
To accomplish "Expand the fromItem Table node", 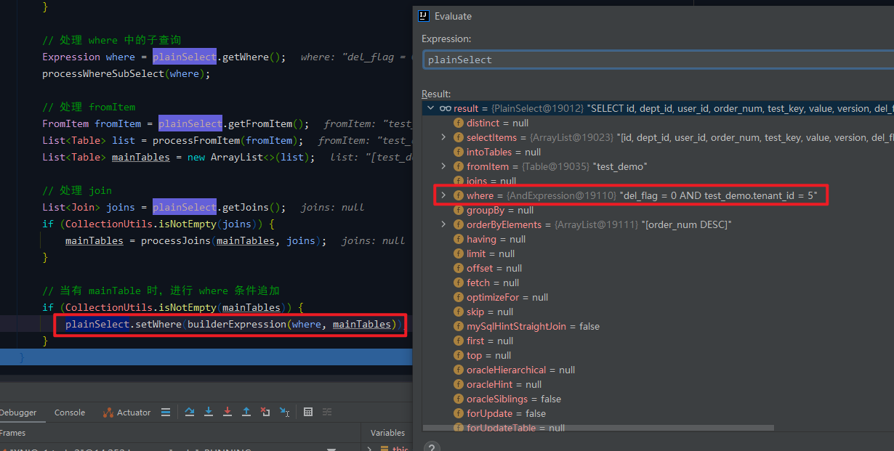I will (443, 166).
